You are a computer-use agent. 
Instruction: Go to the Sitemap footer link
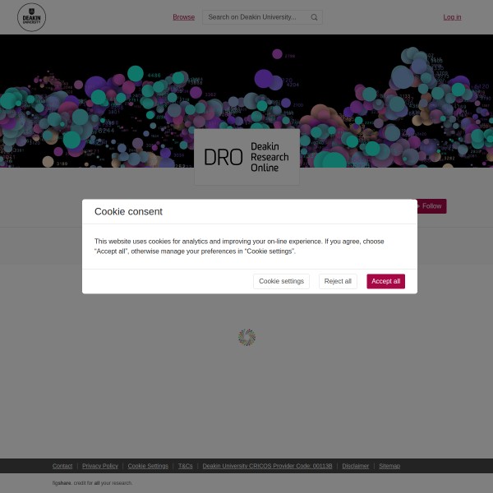point(389,466)
